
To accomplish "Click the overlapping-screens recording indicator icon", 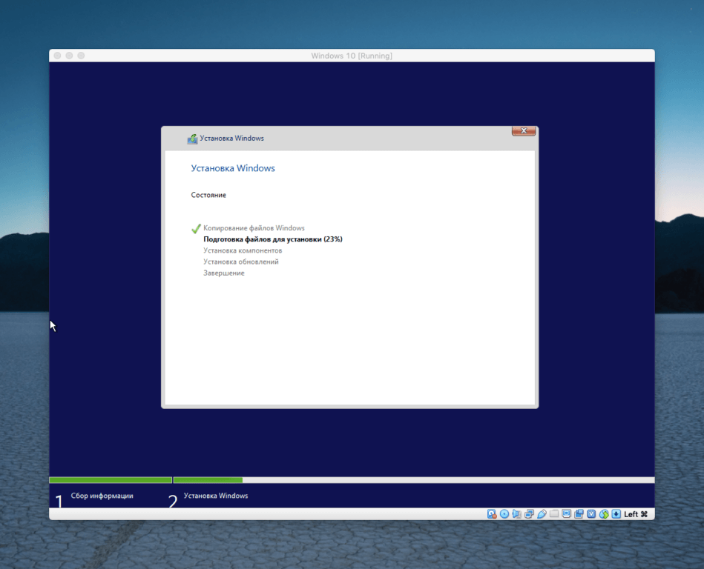I will point(579,514).
